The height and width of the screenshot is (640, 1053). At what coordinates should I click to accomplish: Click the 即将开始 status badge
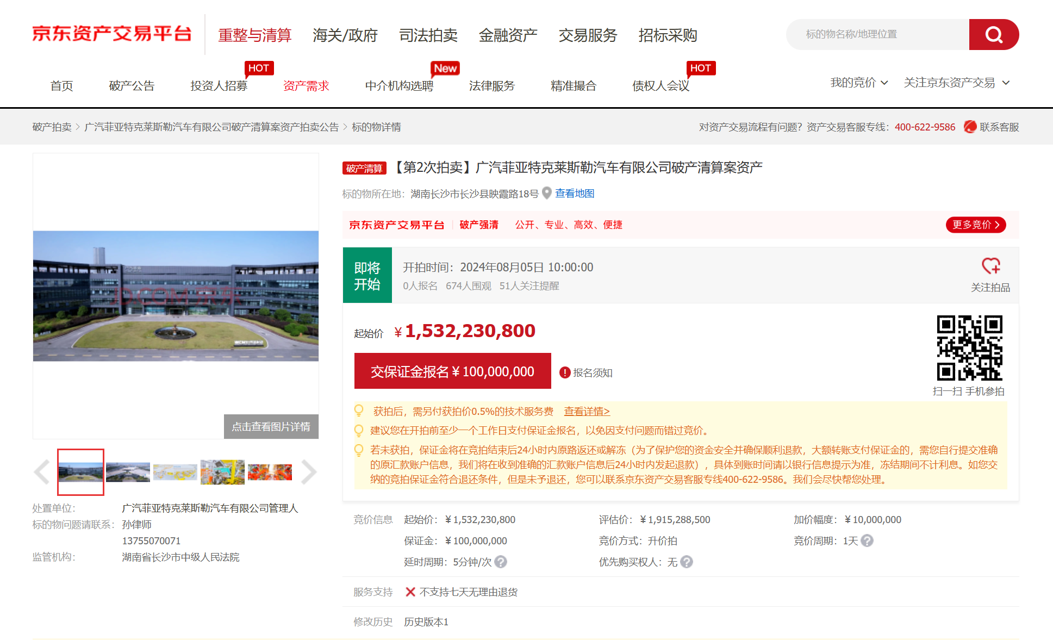367,275
